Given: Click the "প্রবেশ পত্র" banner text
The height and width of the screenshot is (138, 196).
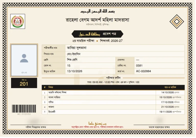Looking at the screenshot, I should tap(109, 34).
